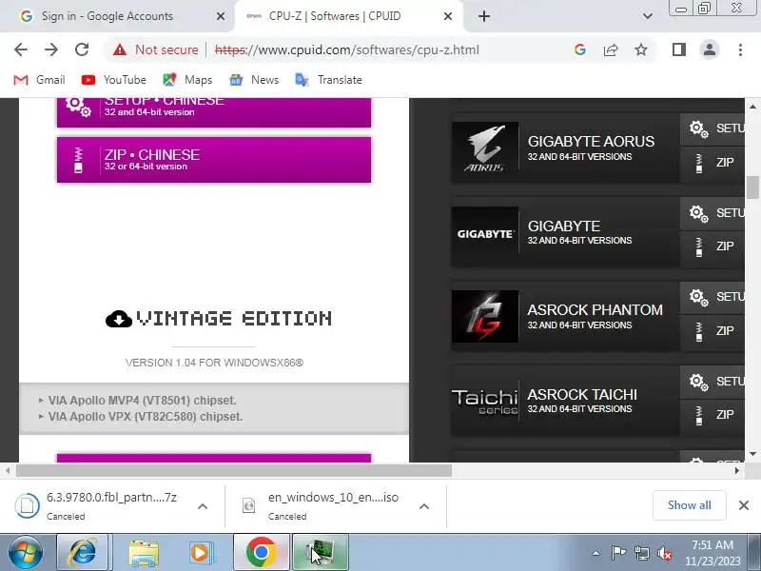Viewport: 761px width, 571px height.
Task: Open the News bookmark
Action: click(254, 80)
